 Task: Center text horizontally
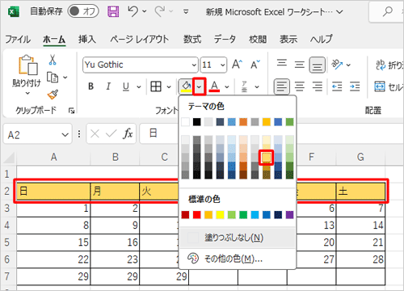tap(300, 86)
